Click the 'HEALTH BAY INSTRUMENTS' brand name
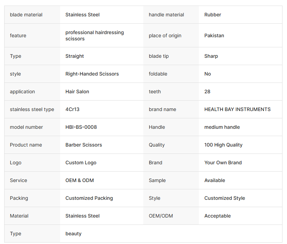Screen dimensions: 287x244 pos(237,109)
